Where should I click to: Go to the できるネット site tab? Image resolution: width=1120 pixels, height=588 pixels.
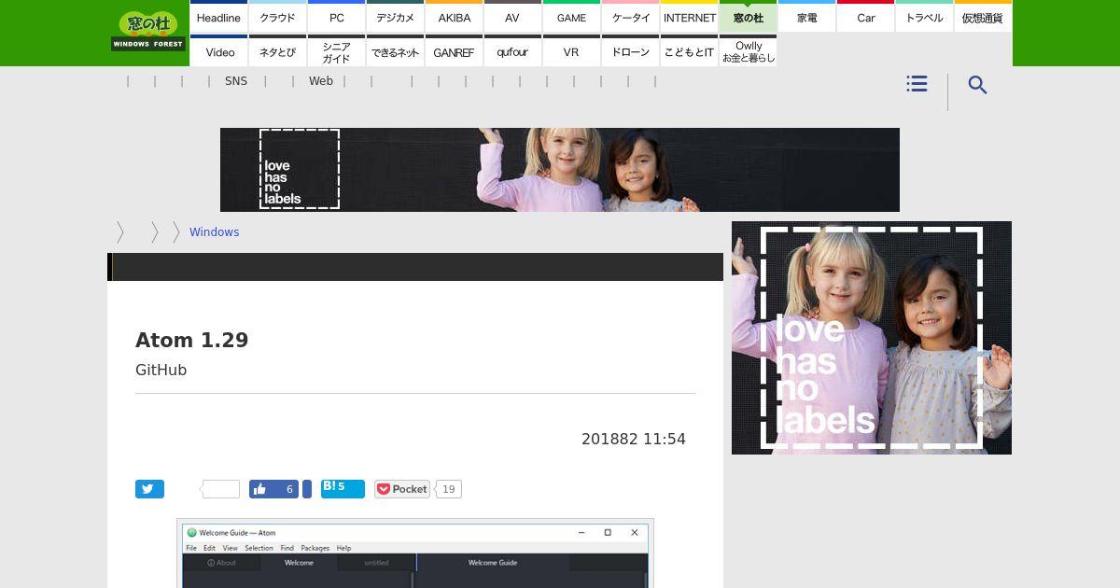pyautogui.click(x=395, y=51)
